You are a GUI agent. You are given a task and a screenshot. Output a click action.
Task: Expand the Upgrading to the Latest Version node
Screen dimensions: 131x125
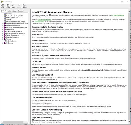pyautogui.click(x=2, y=24)
